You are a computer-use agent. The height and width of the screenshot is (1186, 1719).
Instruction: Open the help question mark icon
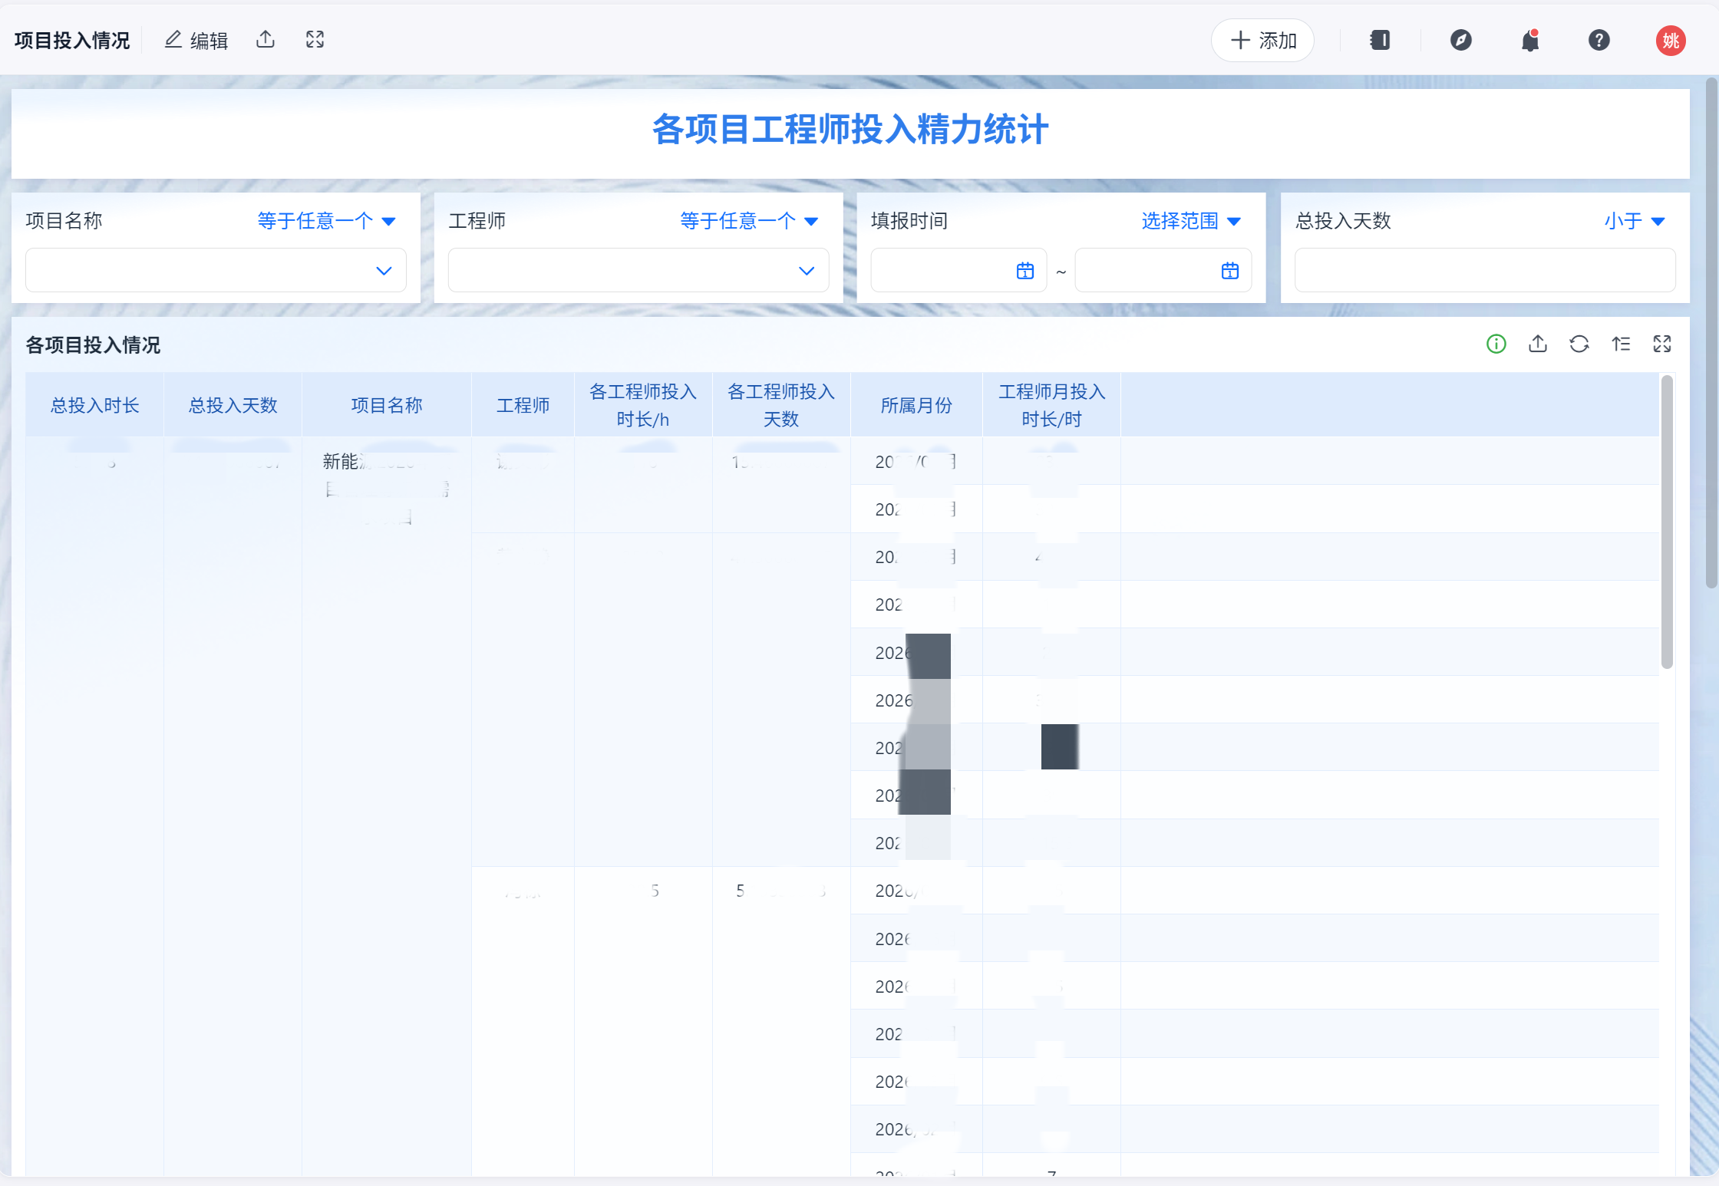[1599, 40]
